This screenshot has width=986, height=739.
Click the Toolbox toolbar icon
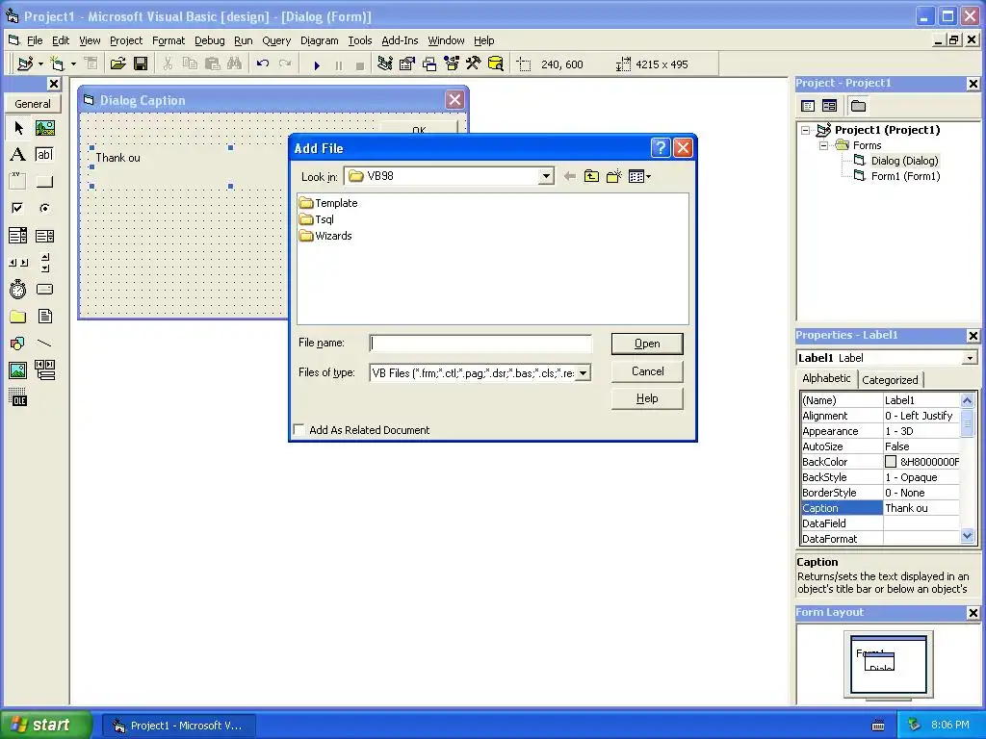coord(474,64)
